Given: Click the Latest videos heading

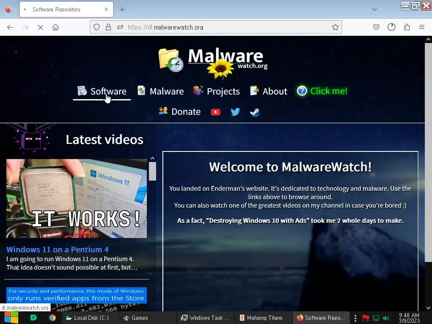Looking at the screenshot, I should (x=105, y=139).
